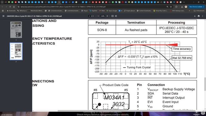Click the PDF page number field

click(89, 16)
